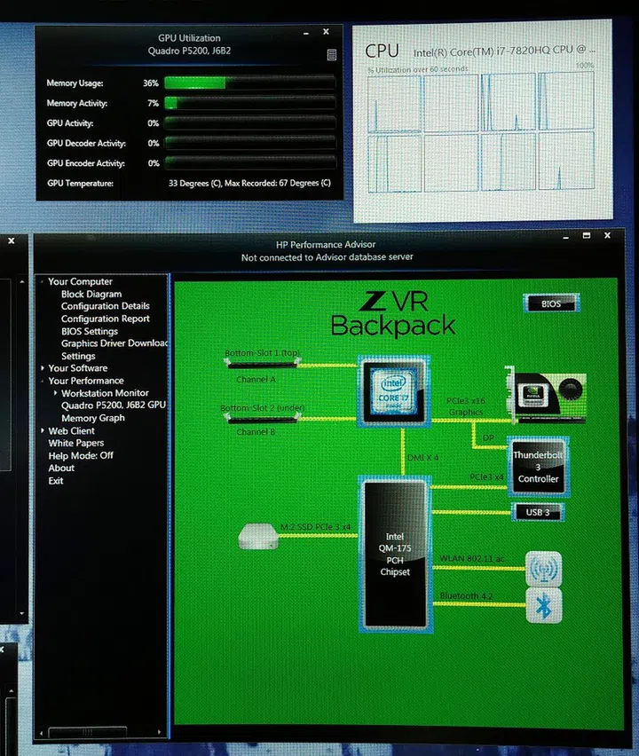Toggle the Help Mode: Off setting
Viewport: 639px width, 756px height.
coord(81,455)
